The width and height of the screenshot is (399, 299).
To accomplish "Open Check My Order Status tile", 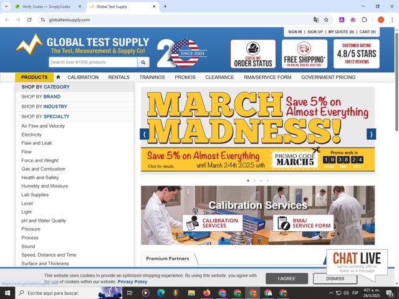I will point(253,54).
